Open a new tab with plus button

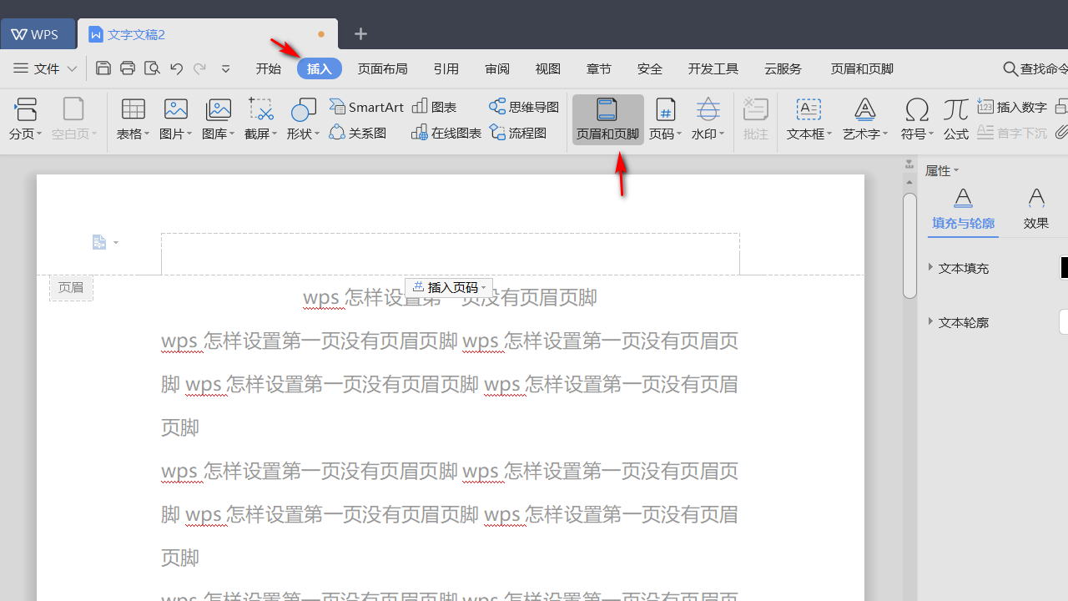coord(360,34)
